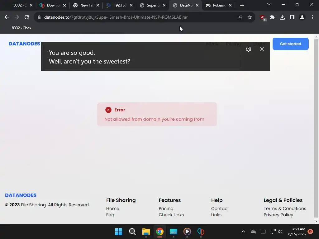Show browser downloads

click(282, 17)
